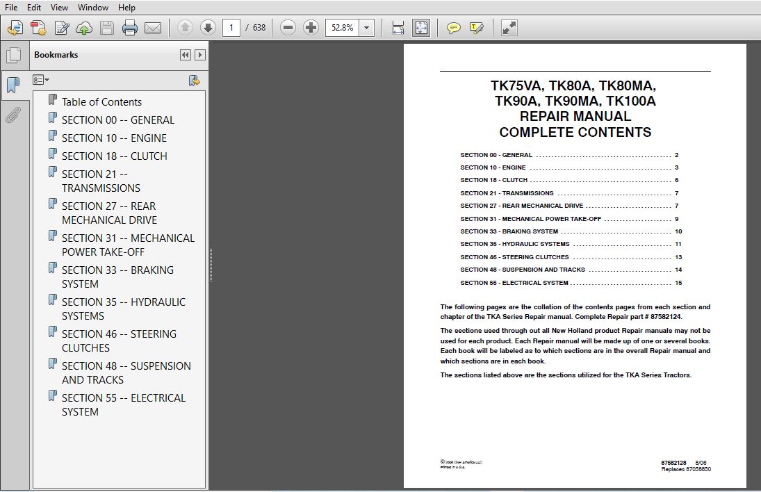Click the Save floppy disk icon
Screen dimensions: 761x492
point(107,28)
